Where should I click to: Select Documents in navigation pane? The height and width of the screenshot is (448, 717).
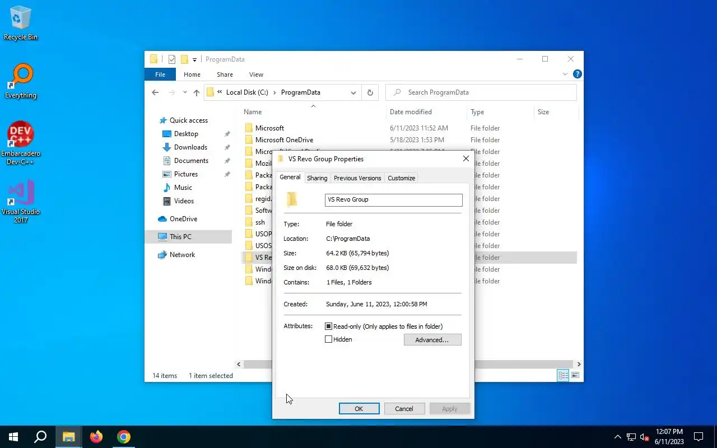coord(191,161)
